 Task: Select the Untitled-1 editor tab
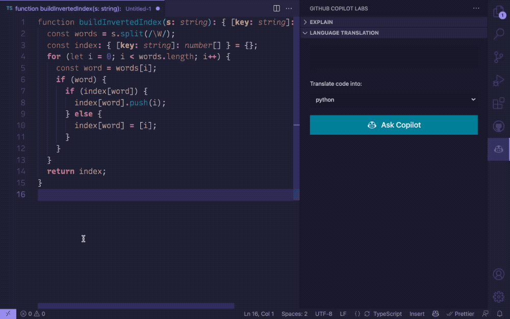click(x=83, y=9)
